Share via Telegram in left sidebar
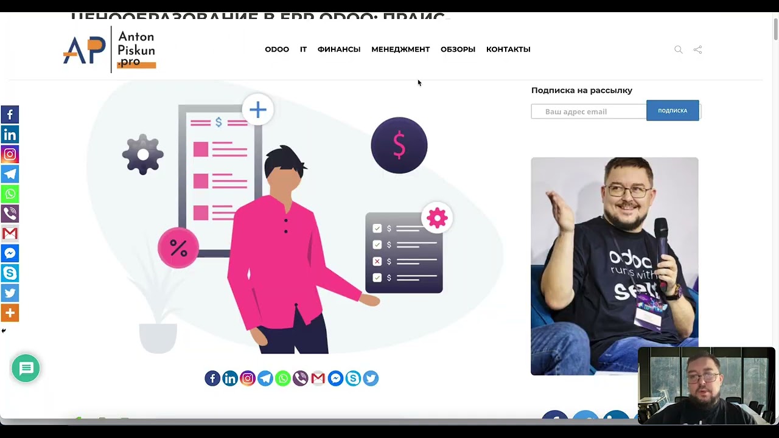This screenshot has height=438, width=779. (x=10, y=174)
